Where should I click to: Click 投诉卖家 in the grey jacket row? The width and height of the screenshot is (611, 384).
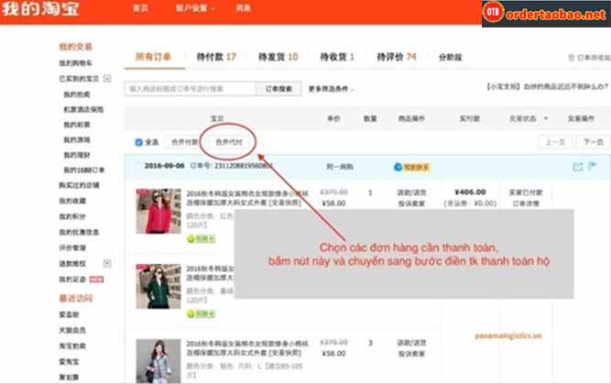(412, 354)
